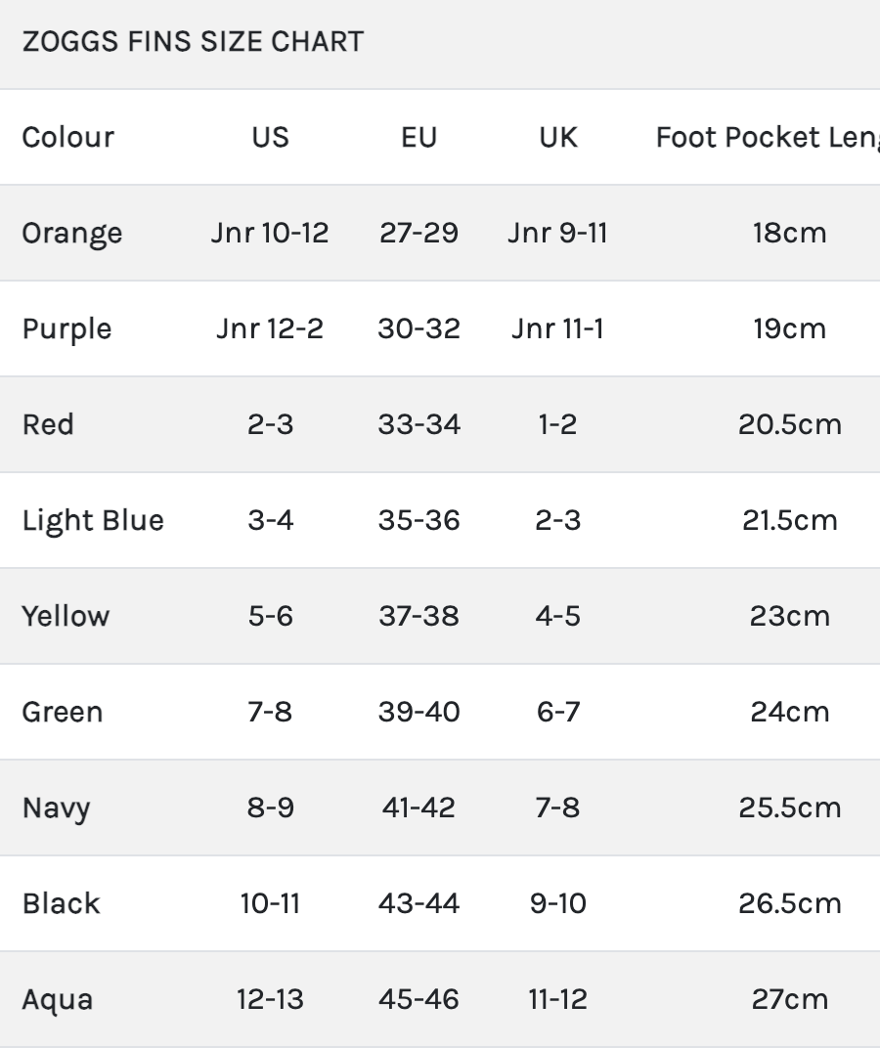Select the 35-36 EU size cell
Screen dimensions: 880x1048
tap(418, 520)
